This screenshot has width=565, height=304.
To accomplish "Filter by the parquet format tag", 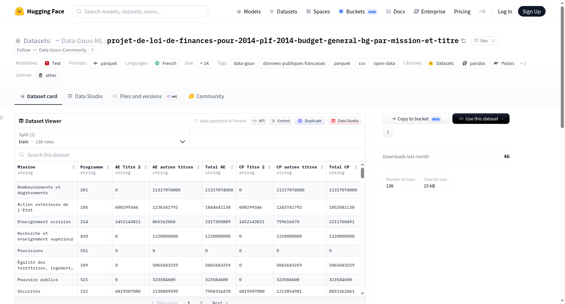I will click(x=105, y=63).
